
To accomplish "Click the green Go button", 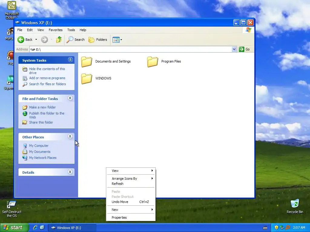I will tap(244, 49).
